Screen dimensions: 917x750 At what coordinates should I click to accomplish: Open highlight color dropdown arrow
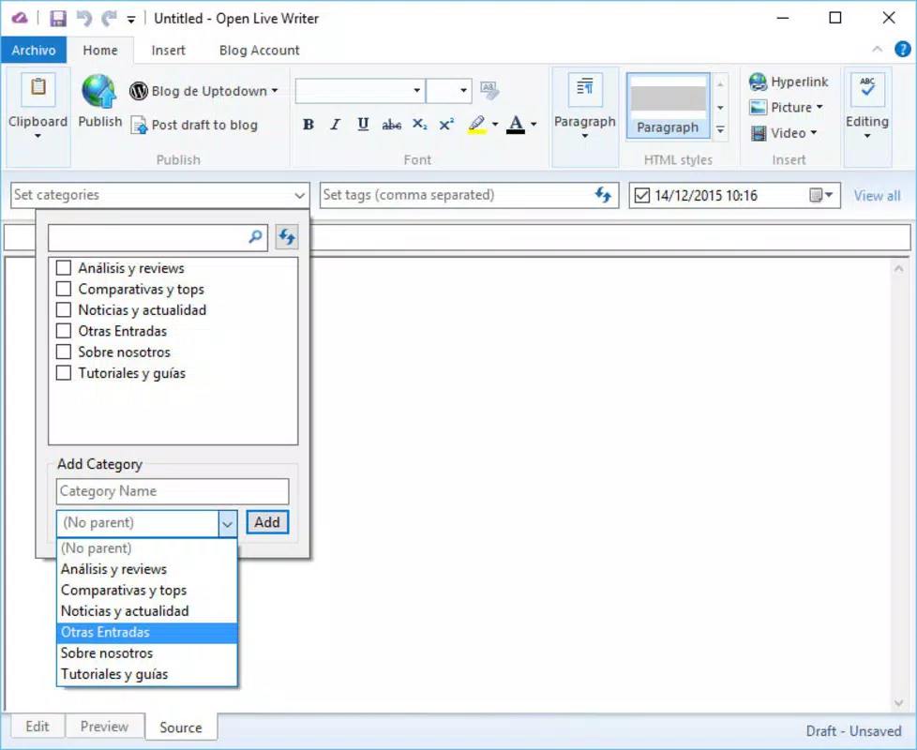click(x=495, y=124)
